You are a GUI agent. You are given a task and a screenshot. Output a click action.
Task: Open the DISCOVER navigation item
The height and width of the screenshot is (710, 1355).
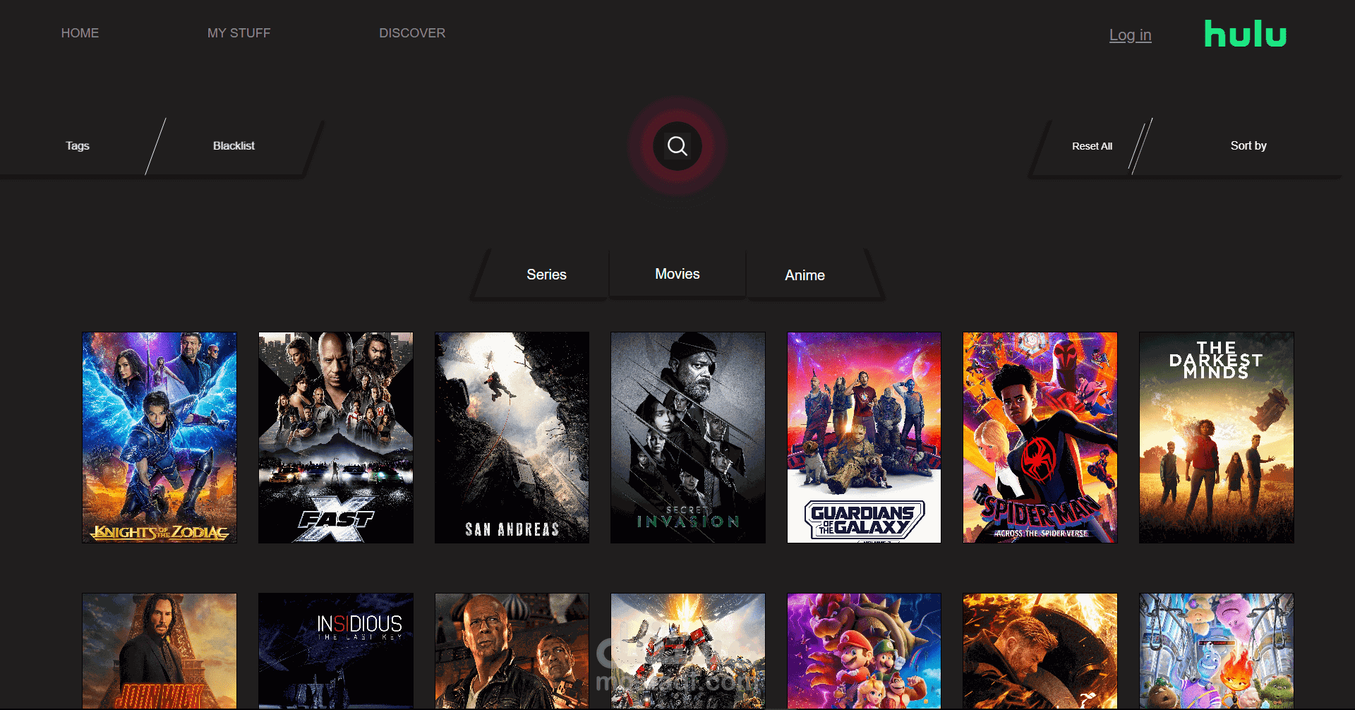click(x=412, y=33)
